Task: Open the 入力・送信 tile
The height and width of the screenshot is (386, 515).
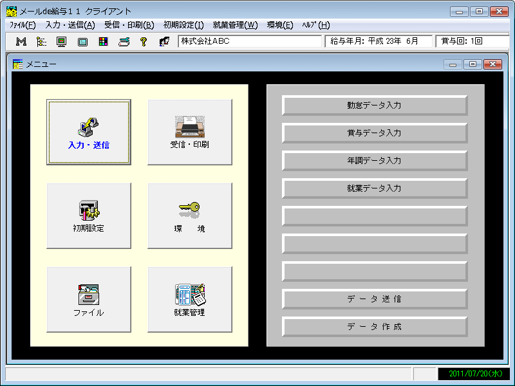Action: point(89,132)
